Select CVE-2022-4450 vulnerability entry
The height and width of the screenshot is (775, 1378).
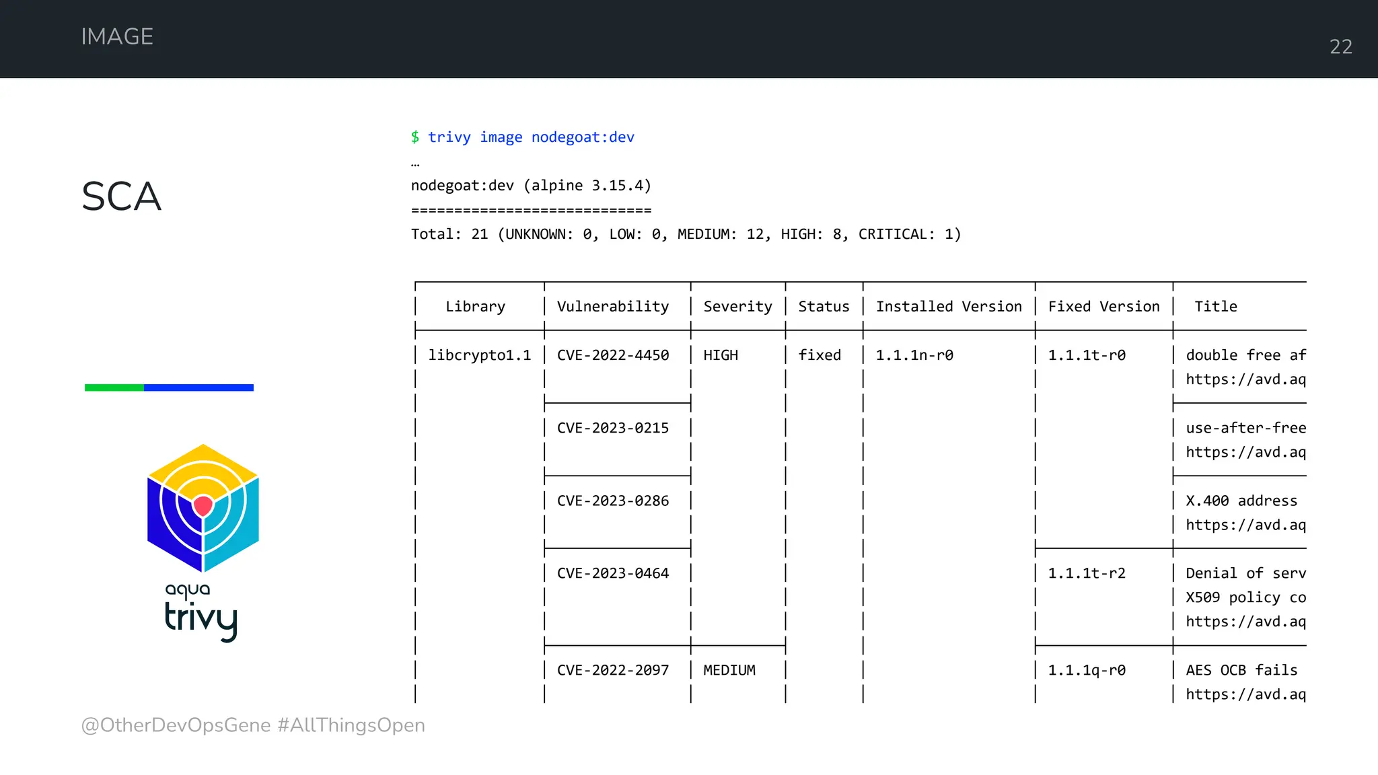(x=612, y=355)
